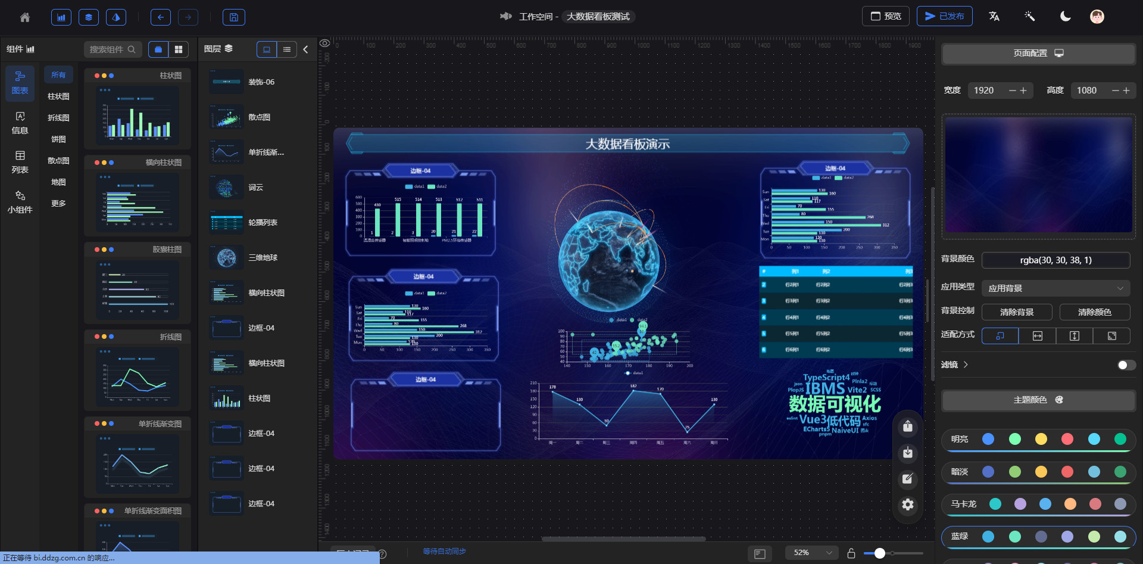Select the 明亮 color theme

[1038, 440]
